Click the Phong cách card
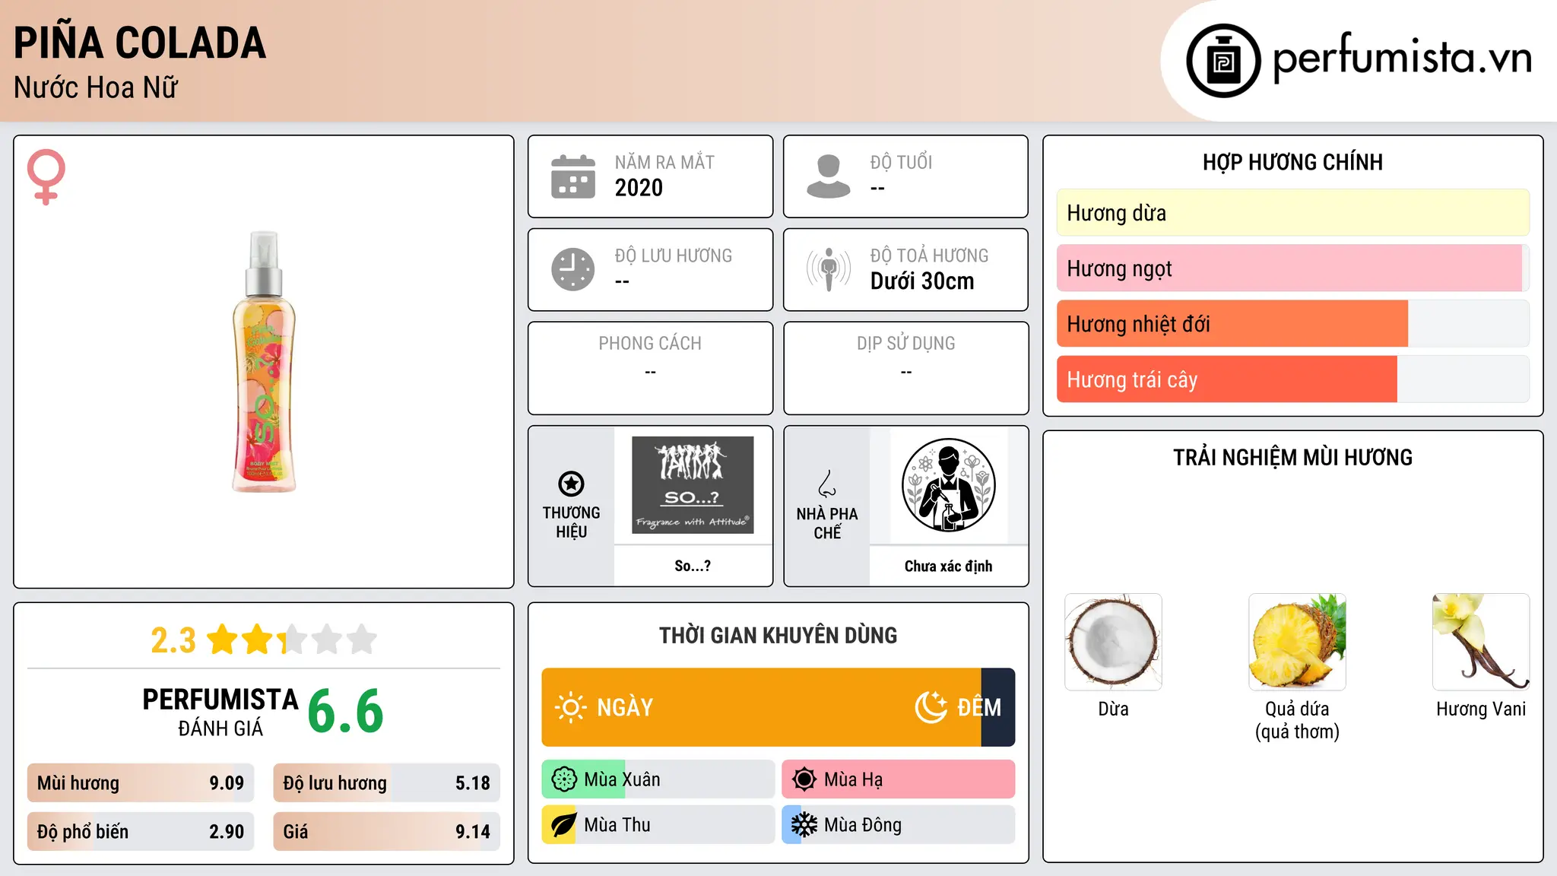The height and width of the screenshot is (876, 1557). coord(651,368)
